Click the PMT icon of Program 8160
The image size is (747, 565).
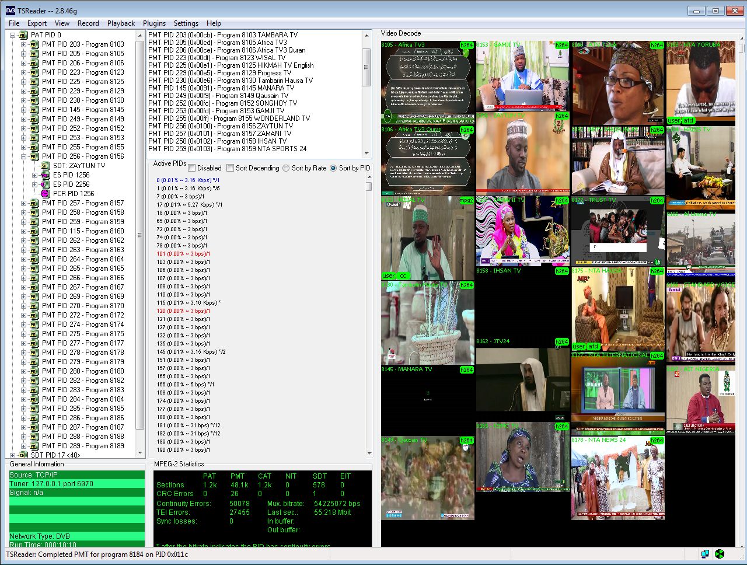click(34, 231)
